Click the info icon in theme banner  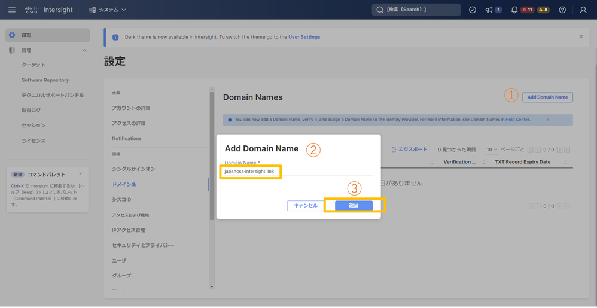click(x=115, y=37)
